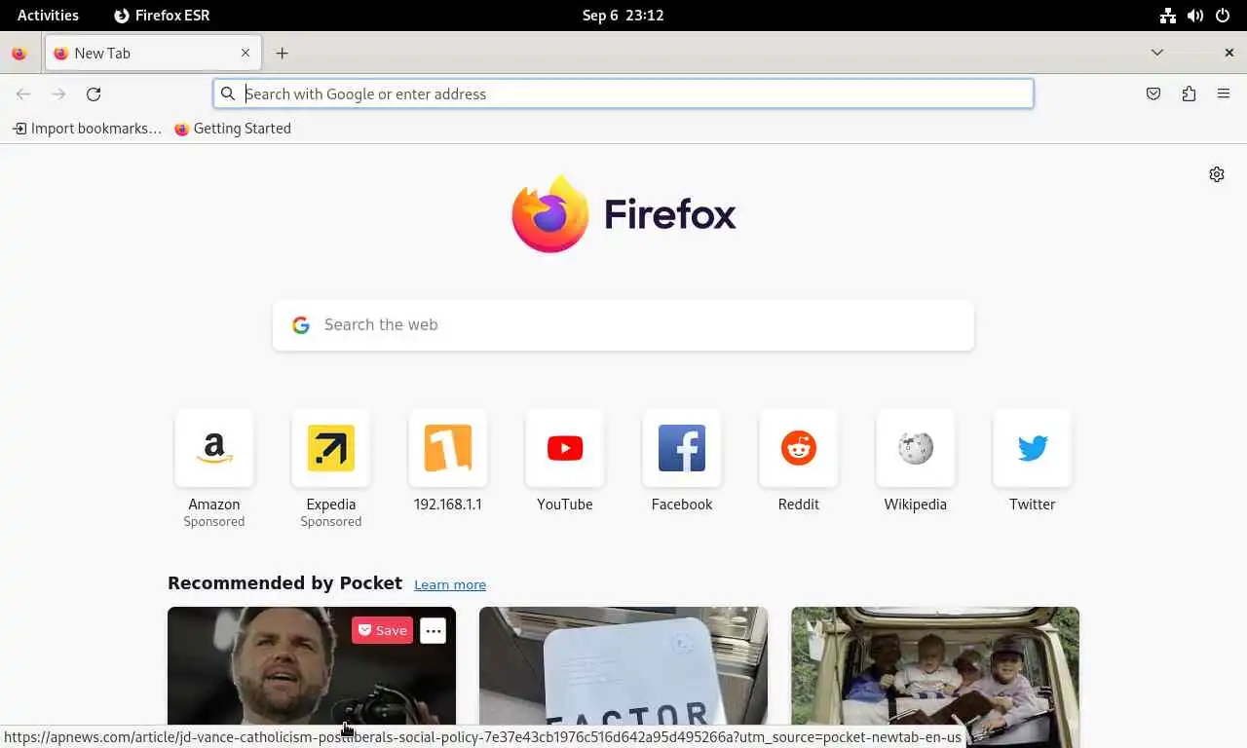Open the Reddit shortcut tile

pos(799,448)
